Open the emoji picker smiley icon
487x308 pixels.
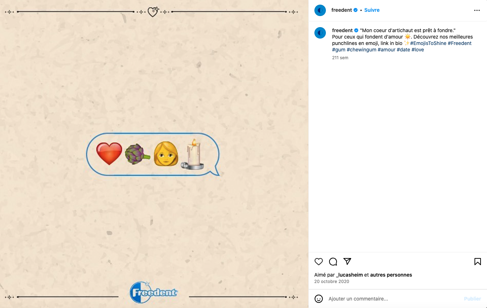coord(319,299)
